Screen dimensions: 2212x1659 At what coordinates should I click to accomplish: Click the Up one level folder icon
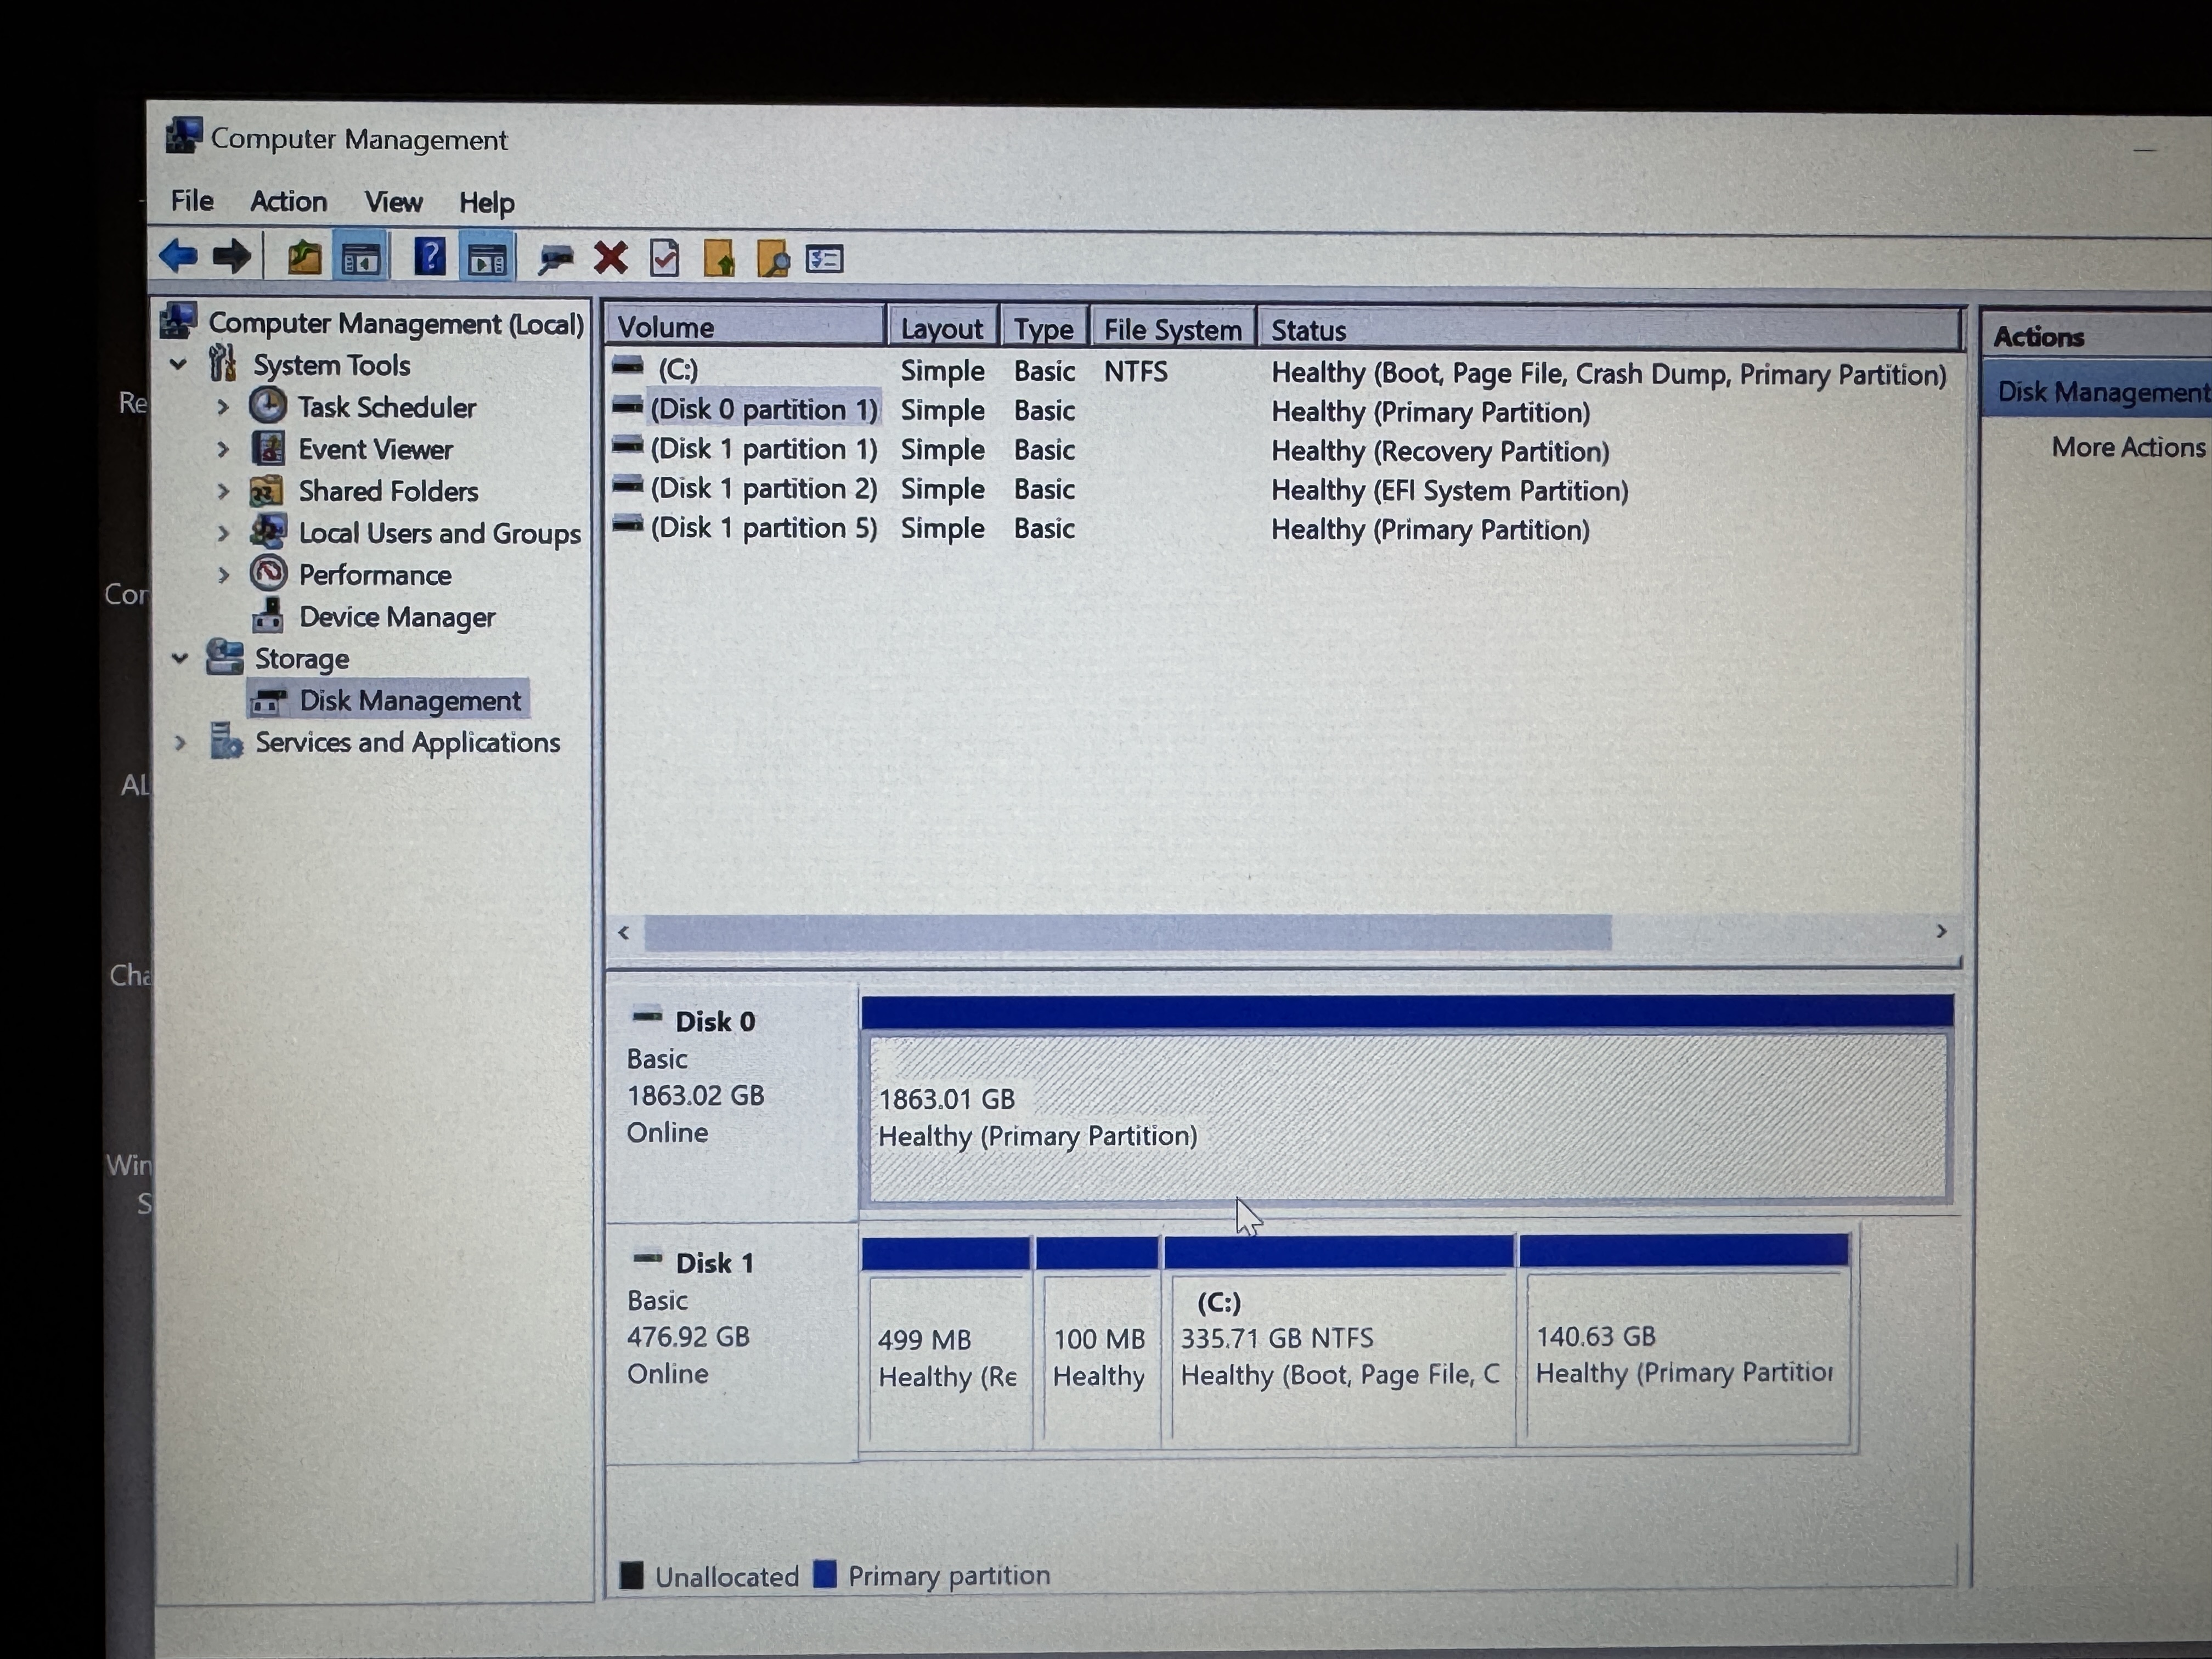(304, 258)
